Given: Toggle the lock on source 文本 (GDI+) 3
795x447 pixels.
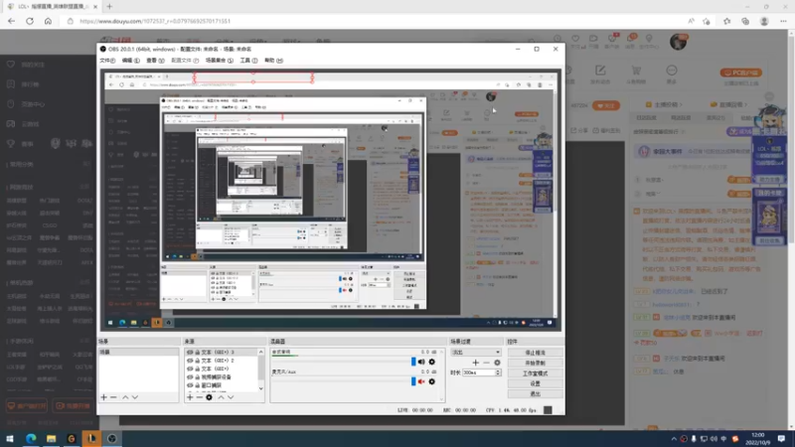Looking at the screenshot, I should pyautogui.click(x=197, y=353).
